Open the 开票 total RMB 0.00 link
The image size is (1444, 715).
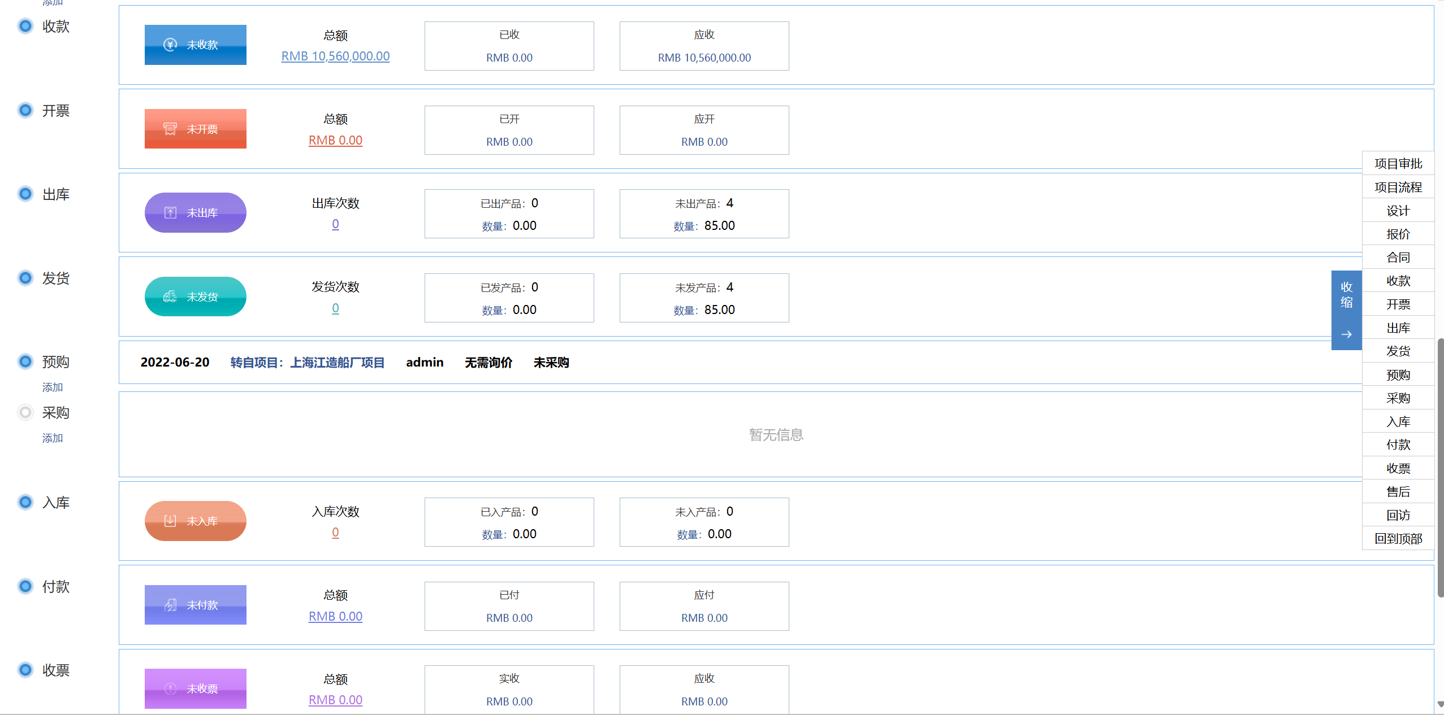[335, 140]
